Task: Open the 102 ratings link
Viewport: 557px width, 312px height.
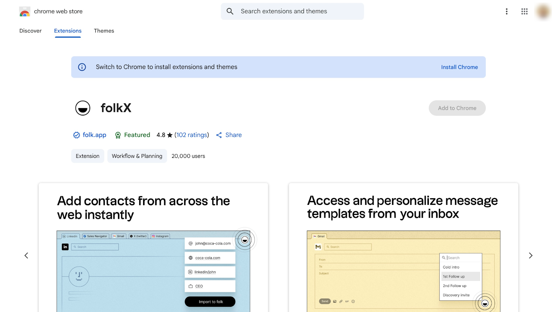Action: coord(192,135)
